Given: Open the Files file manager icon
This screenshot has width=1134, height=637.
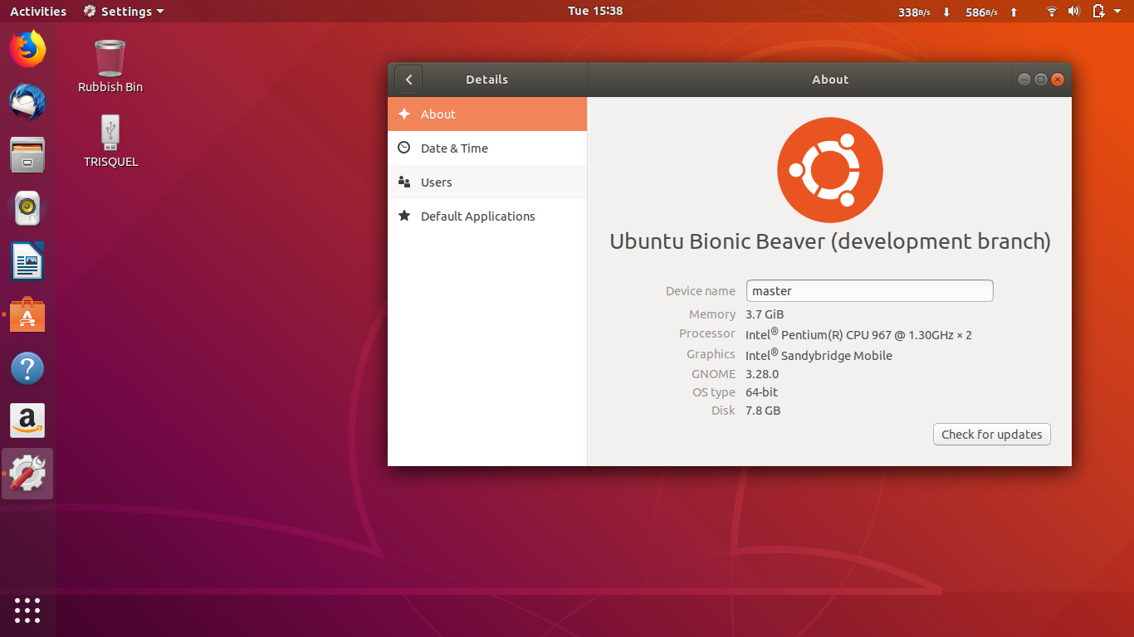Looking at the screenshot, I should coord(27,155).
